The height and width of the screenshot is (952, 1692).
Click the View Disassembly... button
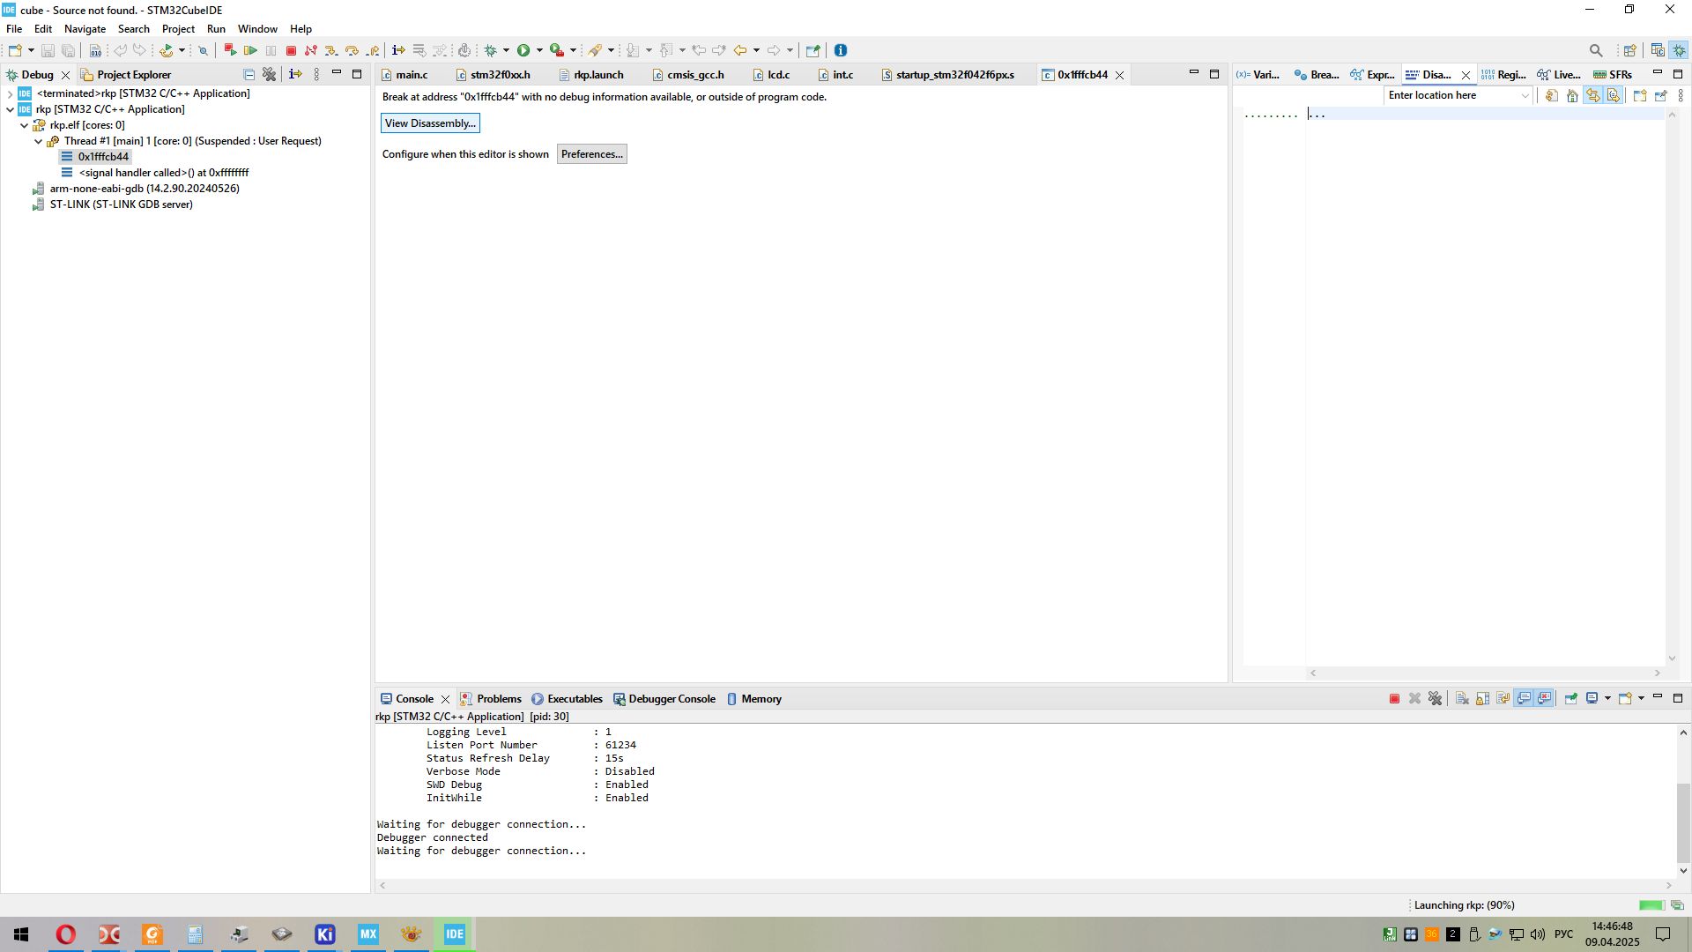click(x=430, y=123)
